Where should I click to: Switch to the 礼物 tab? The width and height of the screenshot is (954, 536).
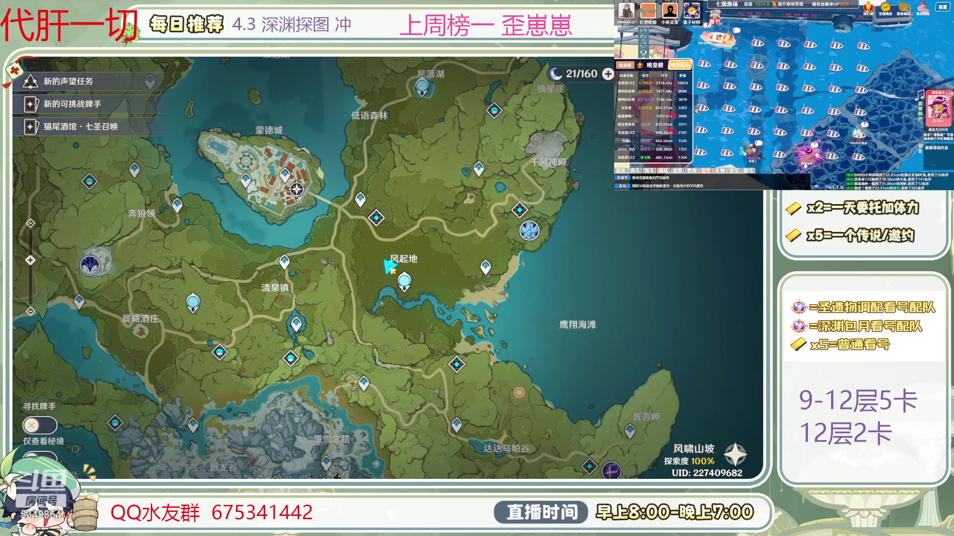[x=720, y=170]
